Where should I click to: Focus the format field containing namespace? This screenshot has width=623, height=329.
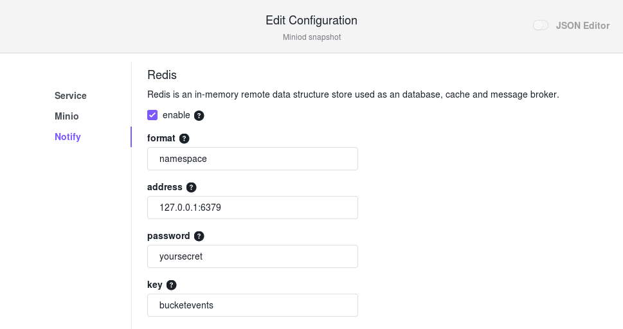click(253, 159)
